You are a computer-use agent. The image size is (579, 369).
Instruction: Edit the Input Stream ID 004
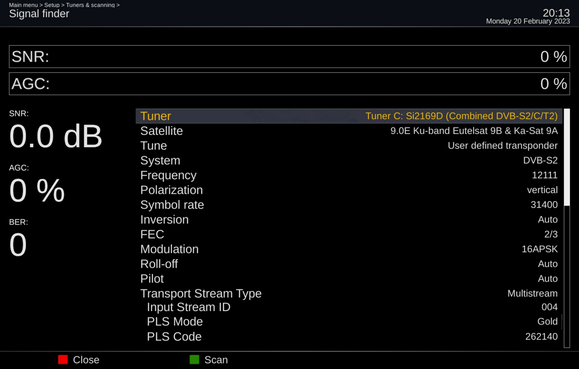click(348, 307)
